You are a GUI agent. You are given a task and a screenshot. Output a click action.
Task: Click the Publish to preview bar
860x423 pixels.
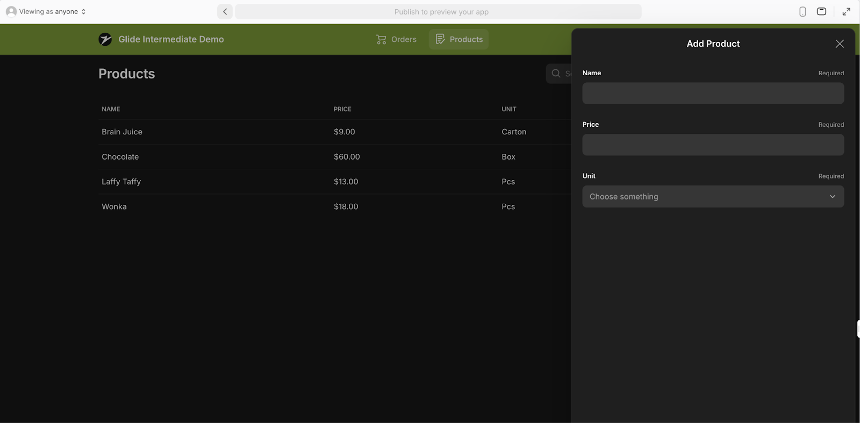(438, 11)
